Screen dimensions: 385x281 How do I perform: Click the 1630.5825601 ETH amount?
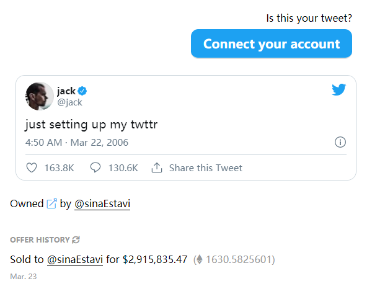pos(239,259)
